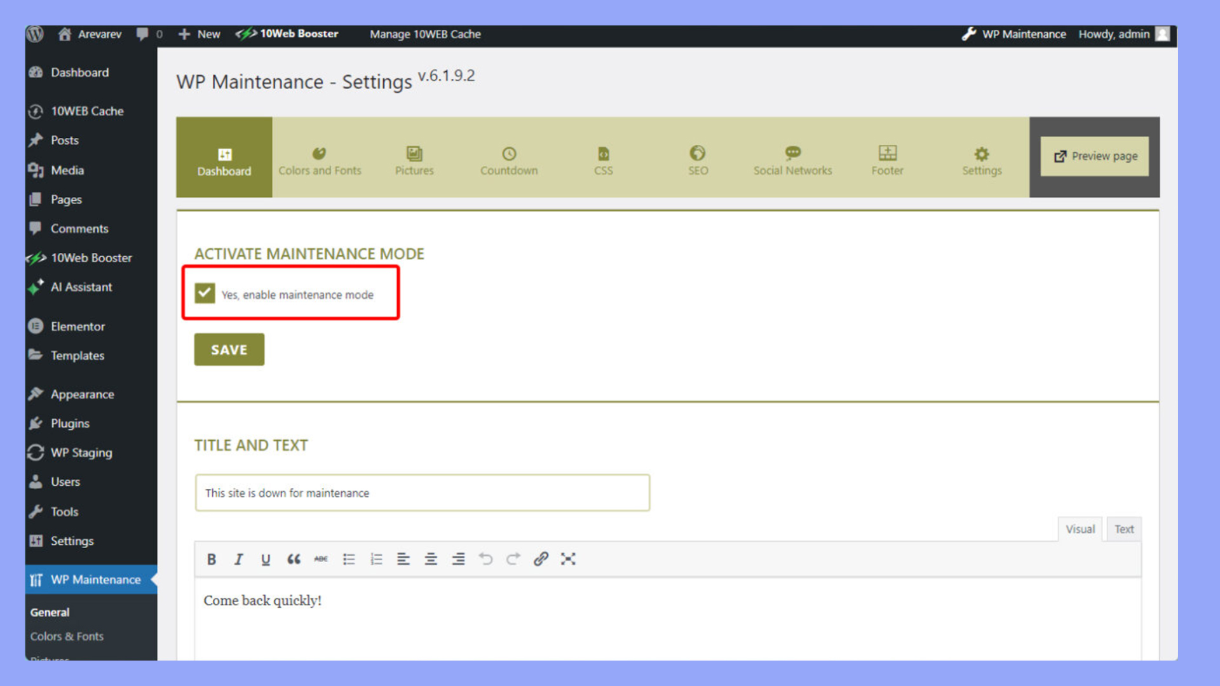The height and width of the screenshot is (686, 1220).
Task: Undo the last change in the editor
Action: click(x=486, y=559)
